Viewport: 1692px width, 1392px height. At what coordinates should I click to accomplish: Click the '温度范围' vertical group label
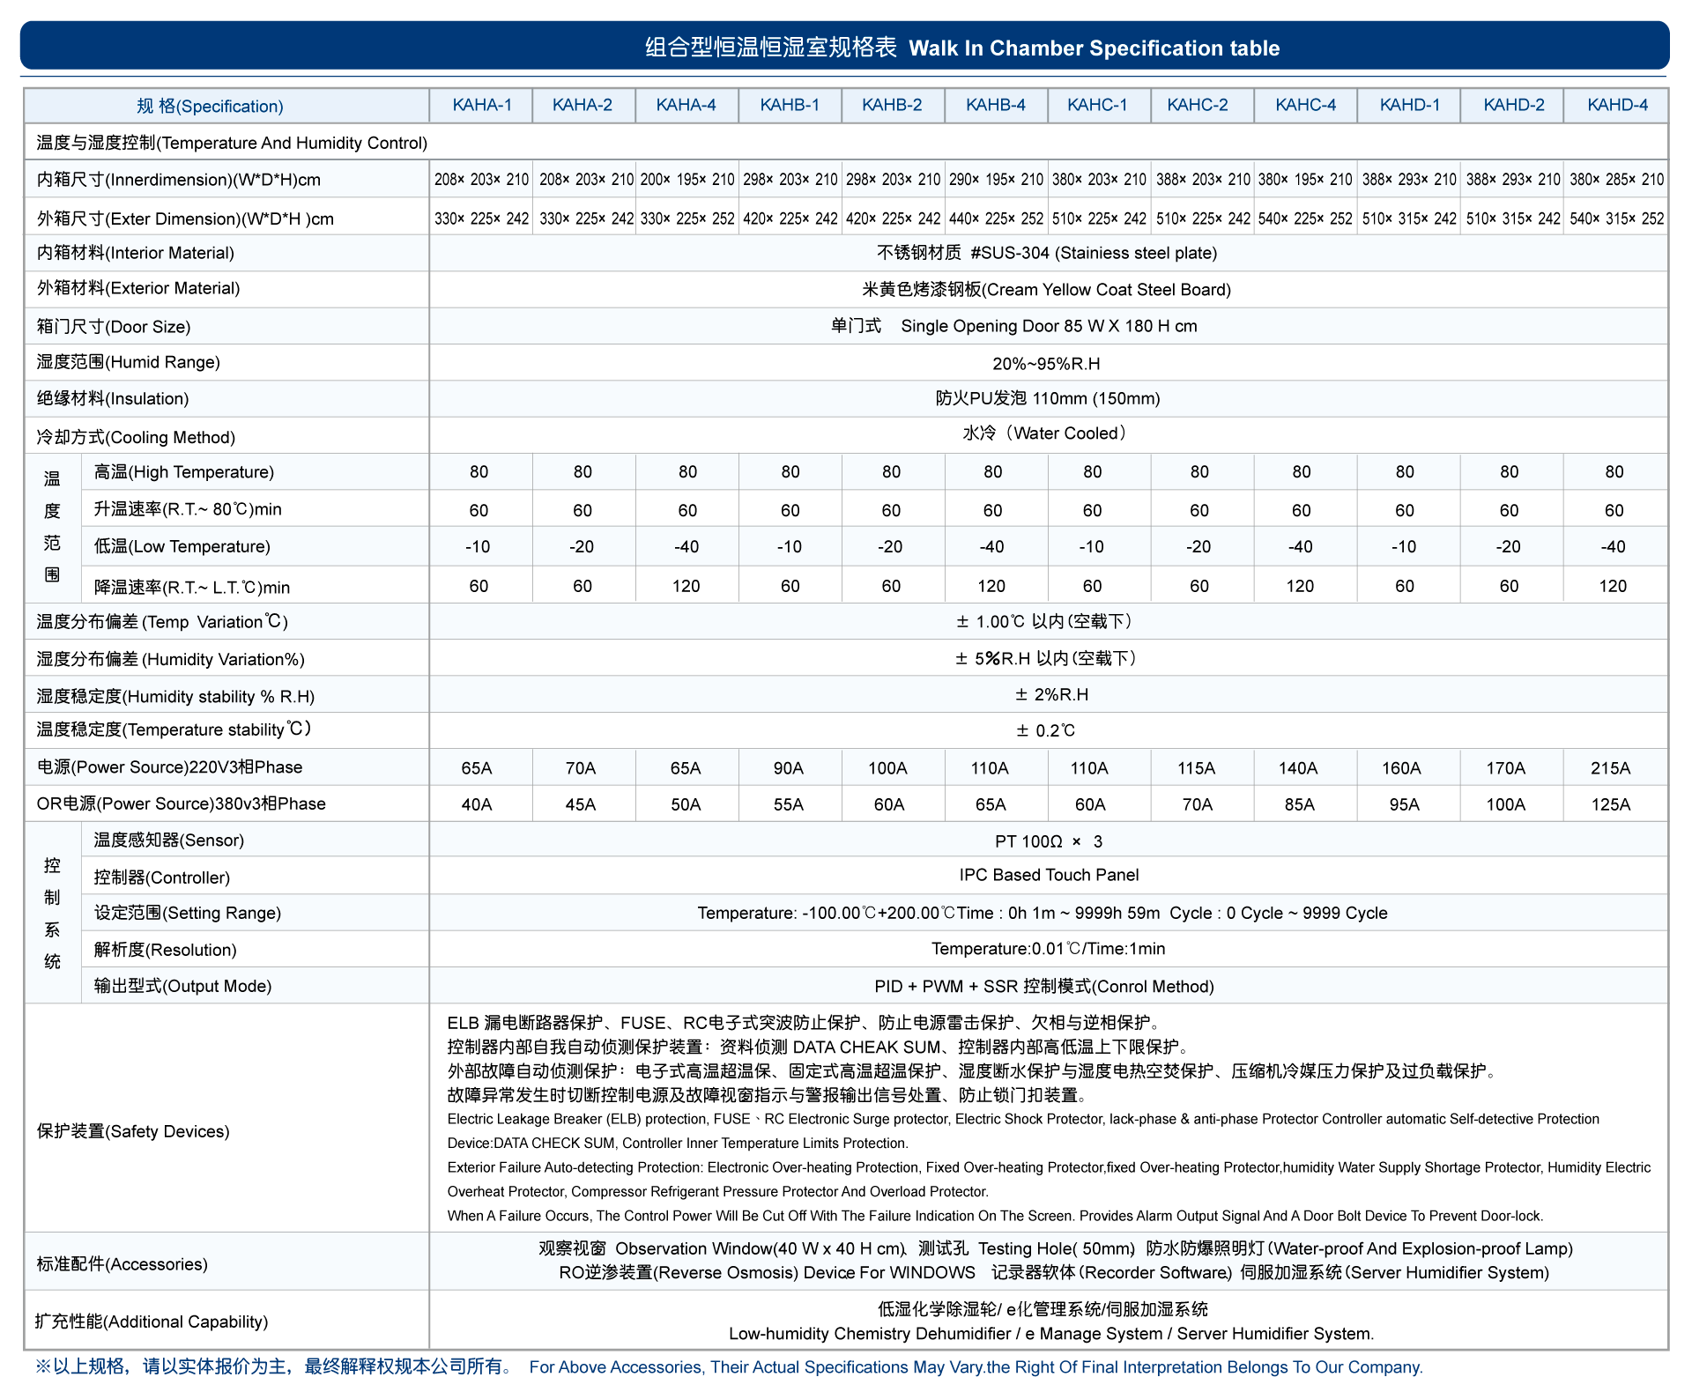pos(53,527)
